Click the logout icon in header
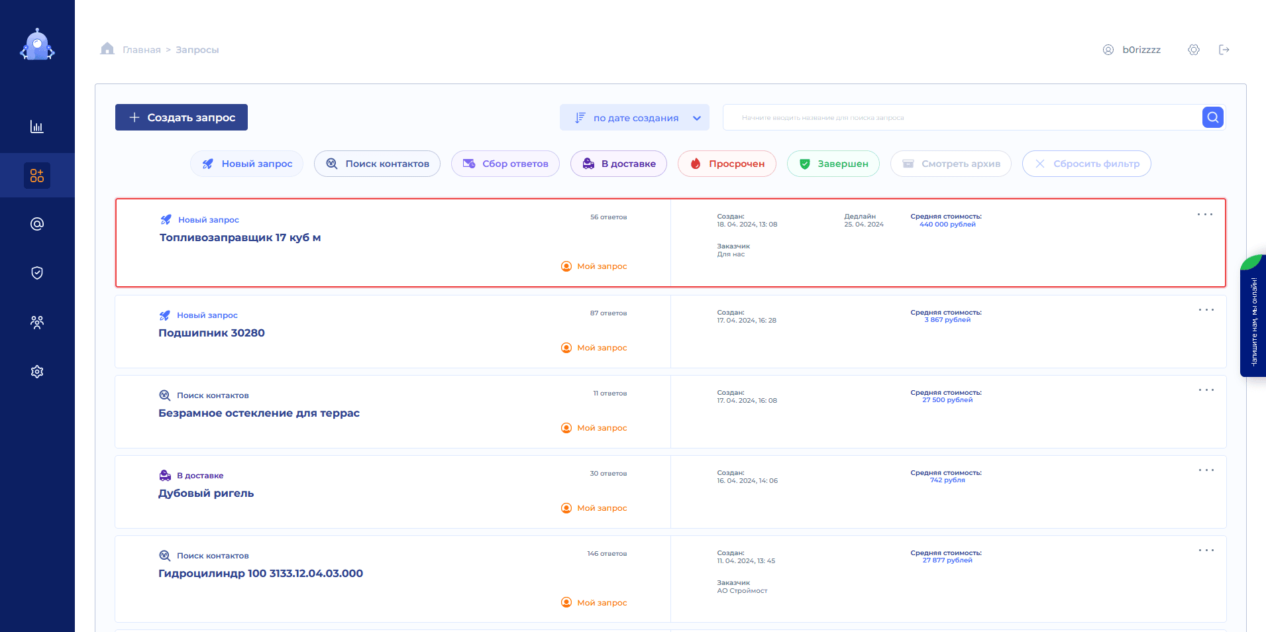Screen dimensions: 1266x632 (1224, 50)
